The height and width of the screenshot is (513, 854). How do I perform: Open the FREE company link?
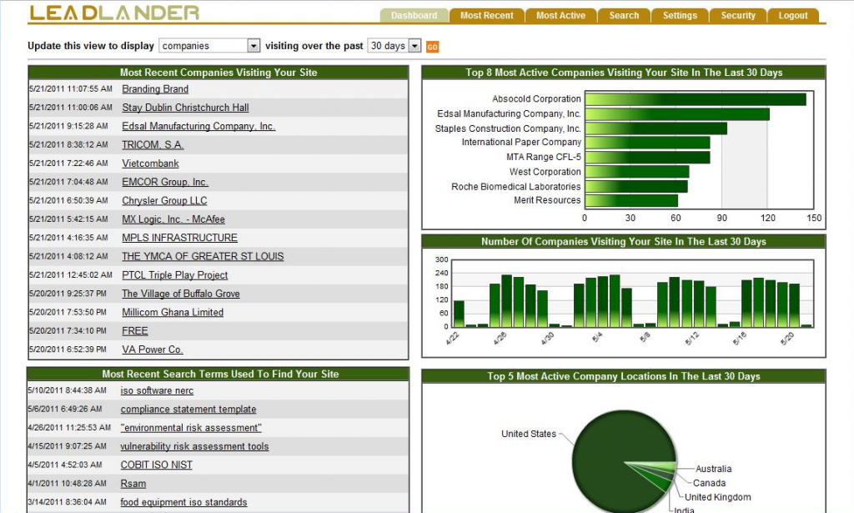[x=135, y=330]
